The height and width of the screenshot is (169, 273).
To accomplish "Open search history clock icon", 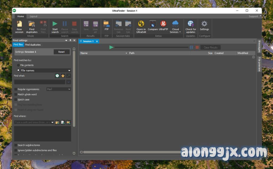I will 57,76.
